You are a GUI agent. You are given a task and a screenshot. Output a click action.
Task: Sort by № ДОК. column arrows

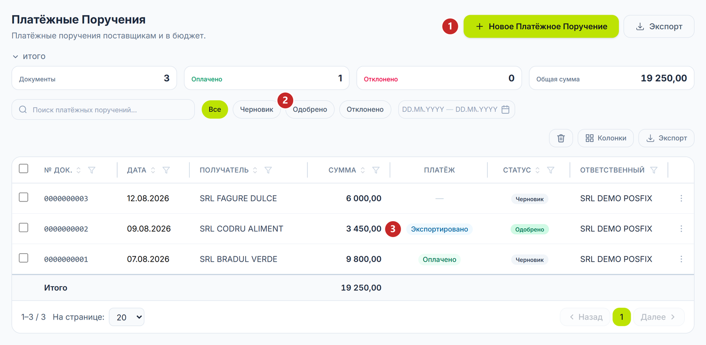point(79,170)
